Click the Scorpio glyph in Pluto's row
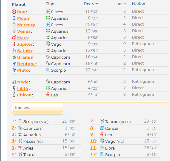This screenshot has height=161, width=170. pyautogui.click(x=48, y=70)
